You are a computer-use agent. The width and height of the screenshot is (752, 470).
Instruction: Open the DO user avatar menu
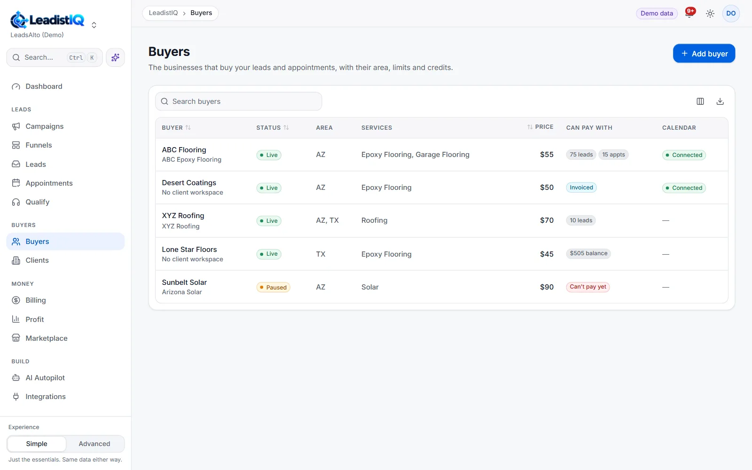(731, 13)
